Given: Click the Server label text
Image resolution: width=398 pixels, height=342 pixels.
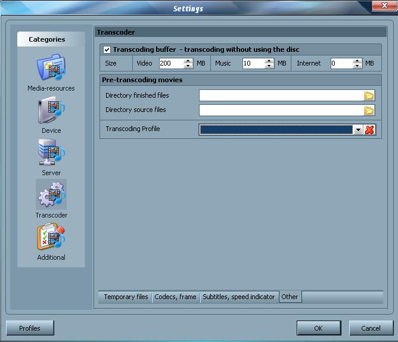Looking at the screenshot, I should click(x=51, y=173).
